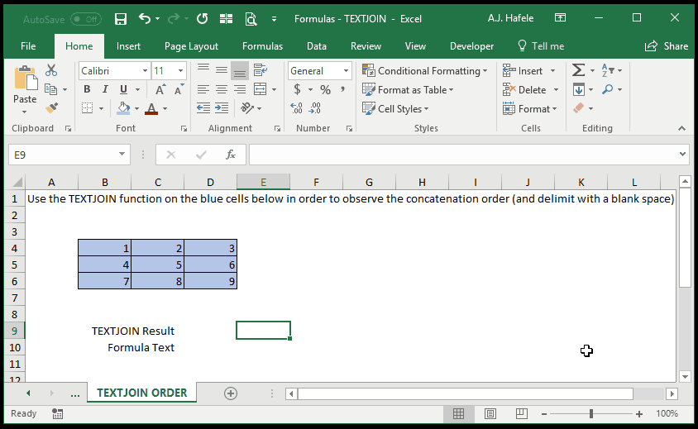Expand the Name Box dropdown arrow
Screen dimensions: 698x429
tap(122, 155)
